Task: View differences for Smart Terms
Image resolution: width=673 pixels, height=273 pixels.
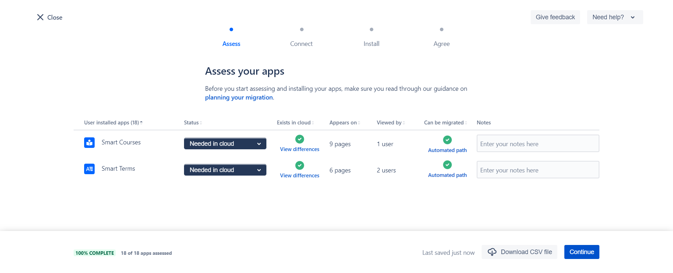Action: 300,176
